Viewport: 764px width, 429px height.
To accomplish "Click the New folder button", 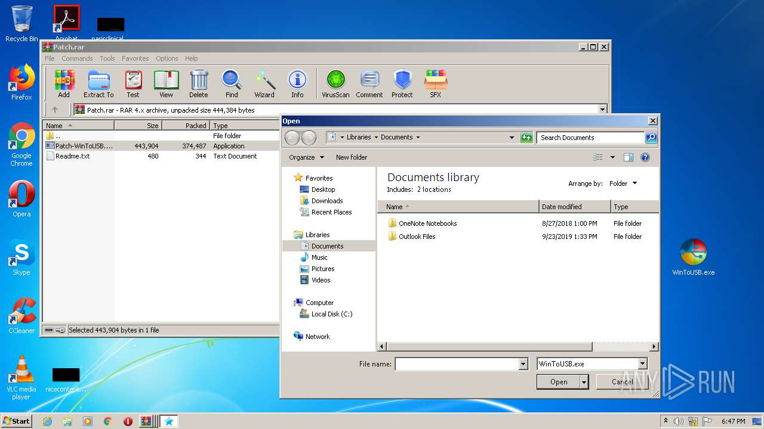I will [x=352, y=157].
